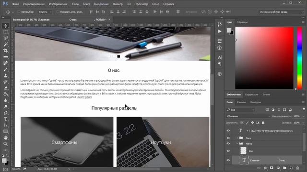307x172 pixels.
Task: Hide the phone number text layer
Action: 228,130
